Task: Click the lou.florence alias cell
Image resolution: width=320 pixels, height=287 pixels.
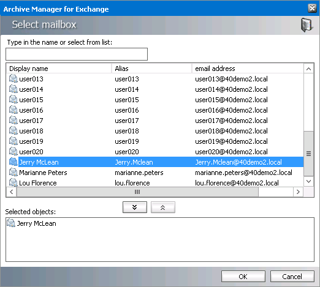Action: 132,183
